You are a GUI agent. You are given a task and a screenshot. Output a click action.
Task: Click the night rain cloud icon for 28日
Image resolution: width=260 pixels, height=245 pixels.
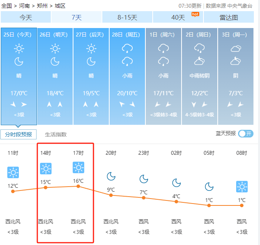pyautogui.click(x=127, y=61)
